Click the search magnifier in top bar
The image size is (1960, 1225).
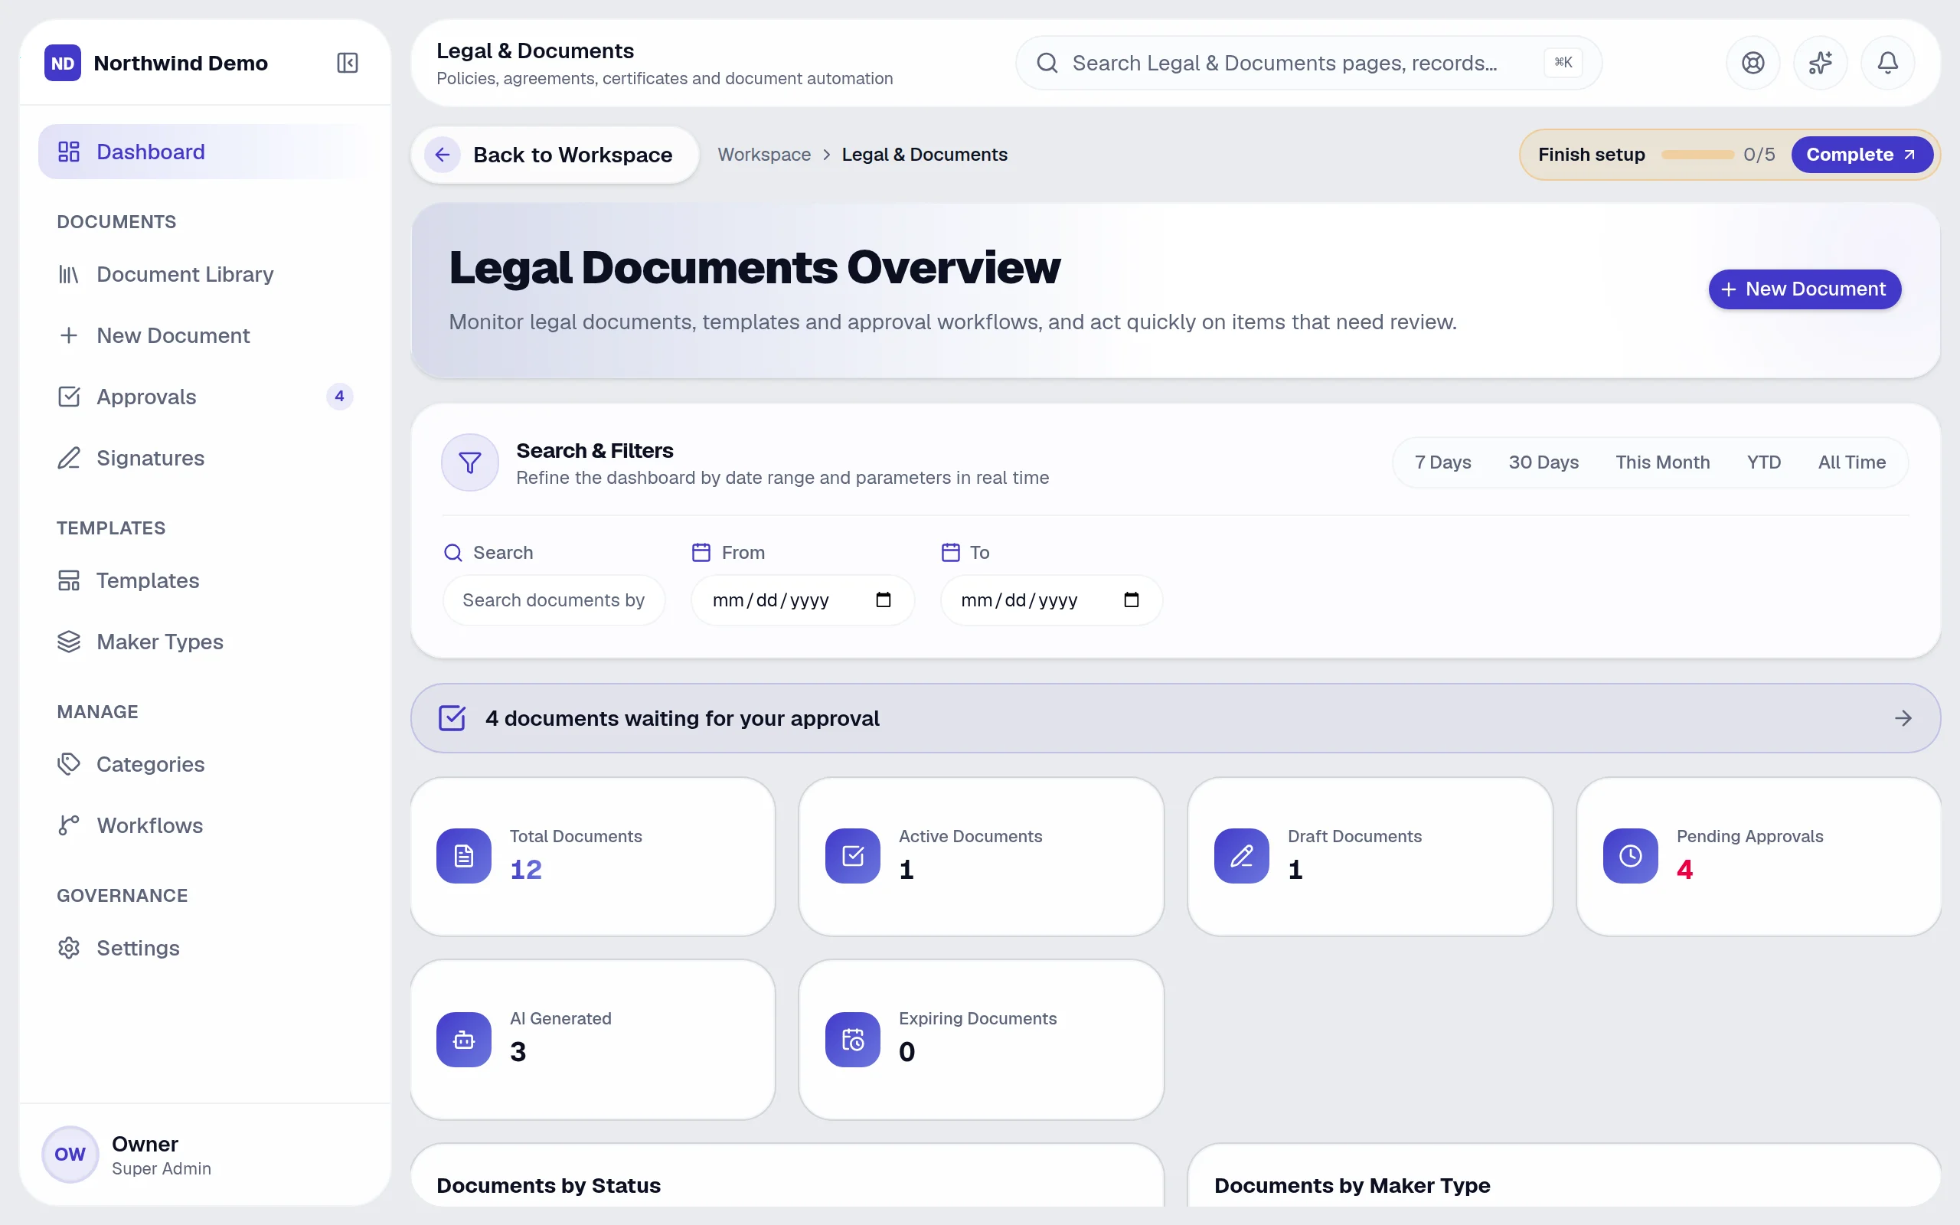pos(1047,62)
